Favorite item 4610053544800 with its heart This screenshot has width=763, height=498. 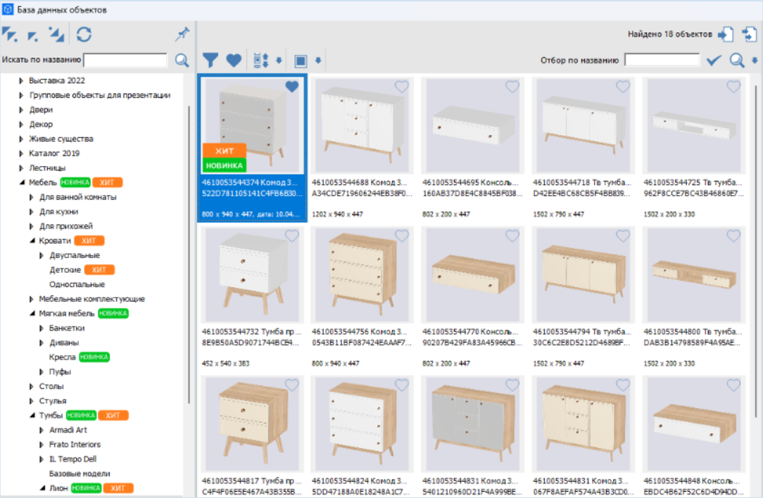[x=733, y=236]
